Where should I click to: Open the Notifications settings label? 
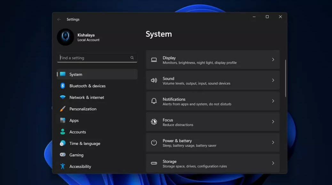pyautogui.click(x=174, y=99)
